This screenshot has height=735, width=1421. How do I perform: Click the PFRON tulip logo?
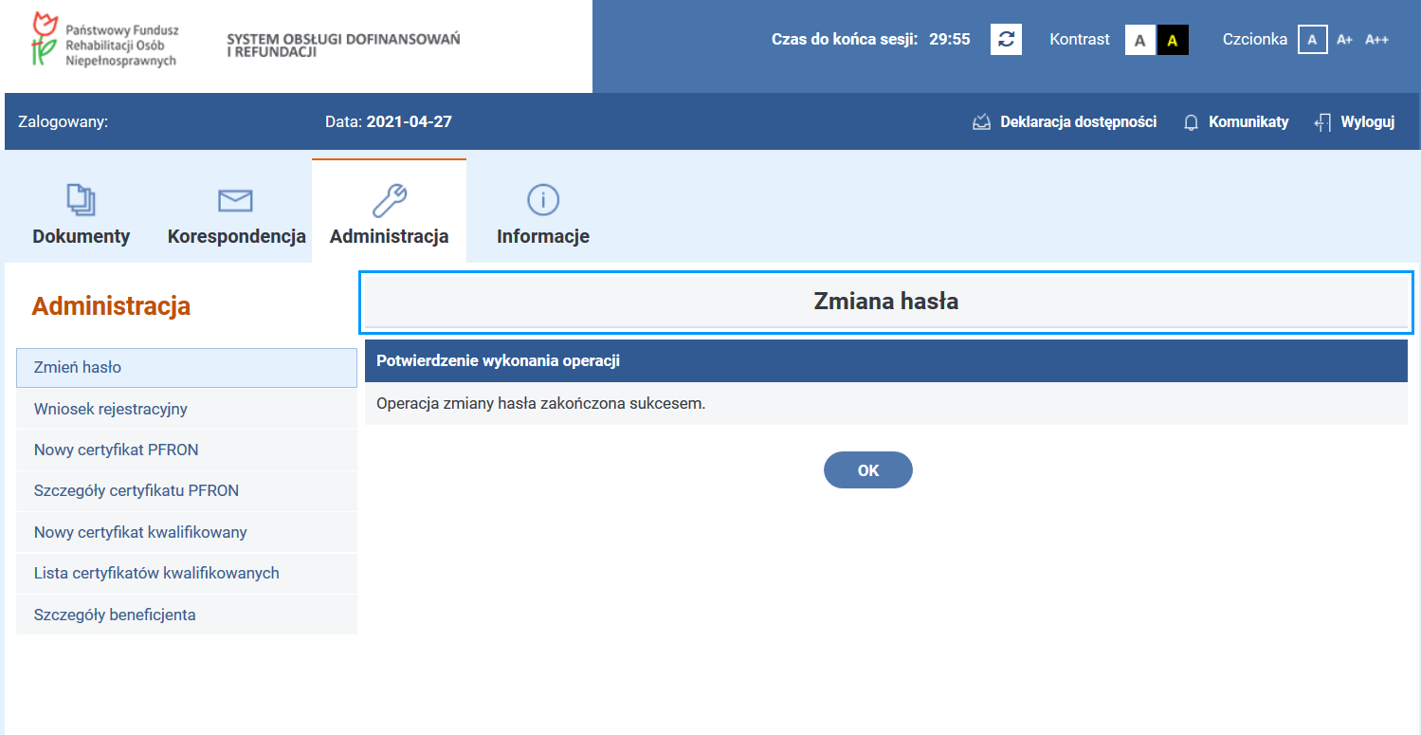(46, 39)
